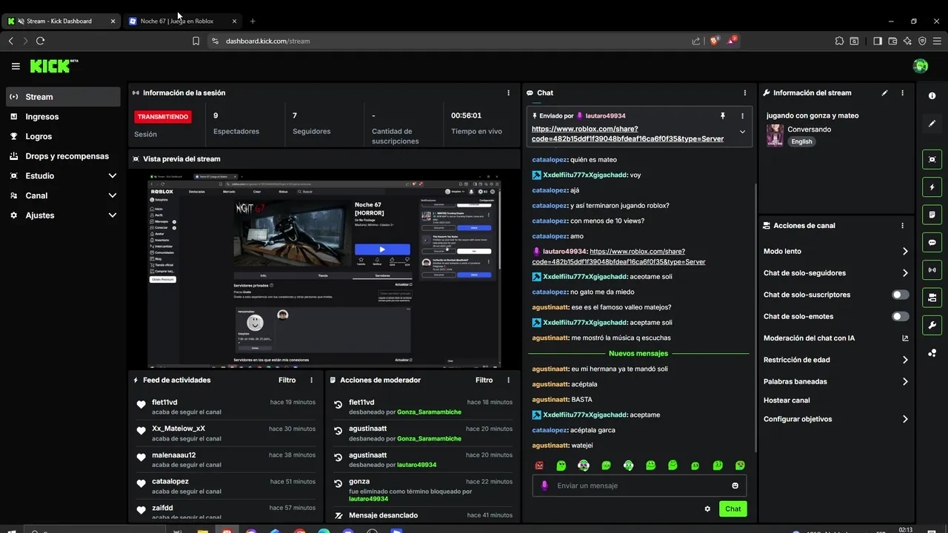Open pinned Roblox share link
The height and width of the screenshot is (533, 948).
point(627,133)
